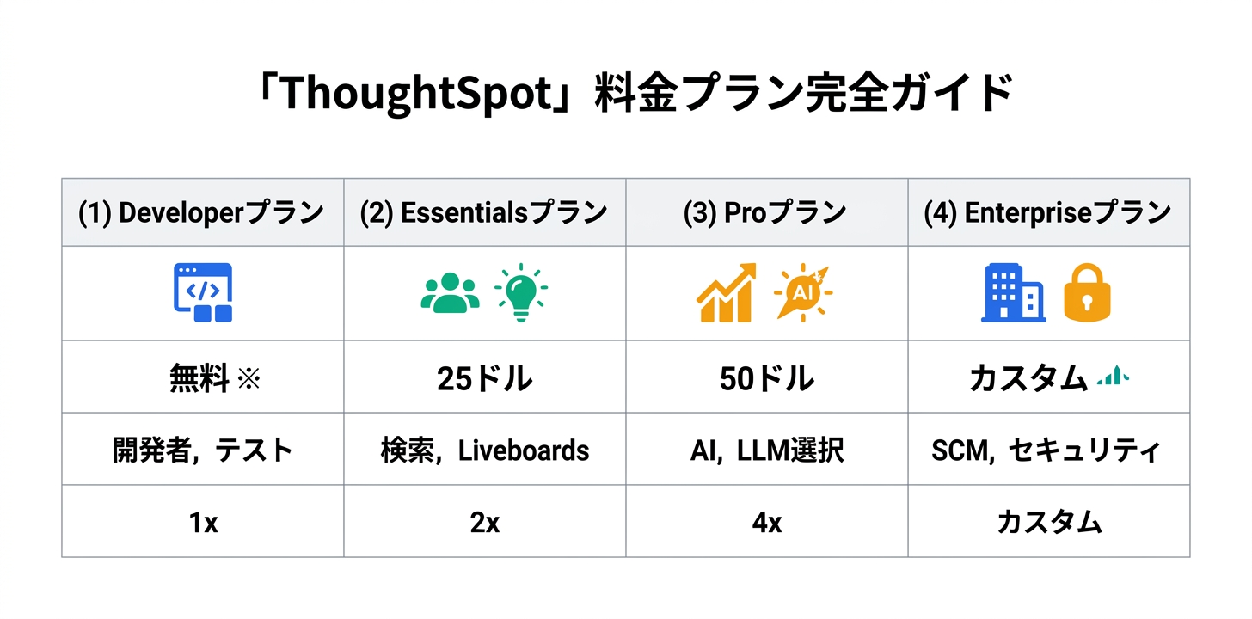Click the AI, LLM選択 feature cell
This screenshot has height=619, width=1252.
(x=766, y=450)
